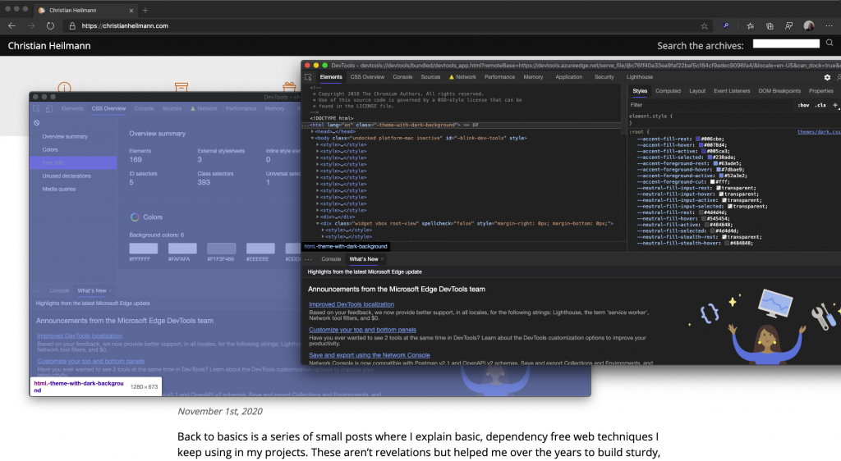The width and height of the screenshot is (841, 461).
Task: Open front DevTools settings gear
Action: tap(827, 78)
